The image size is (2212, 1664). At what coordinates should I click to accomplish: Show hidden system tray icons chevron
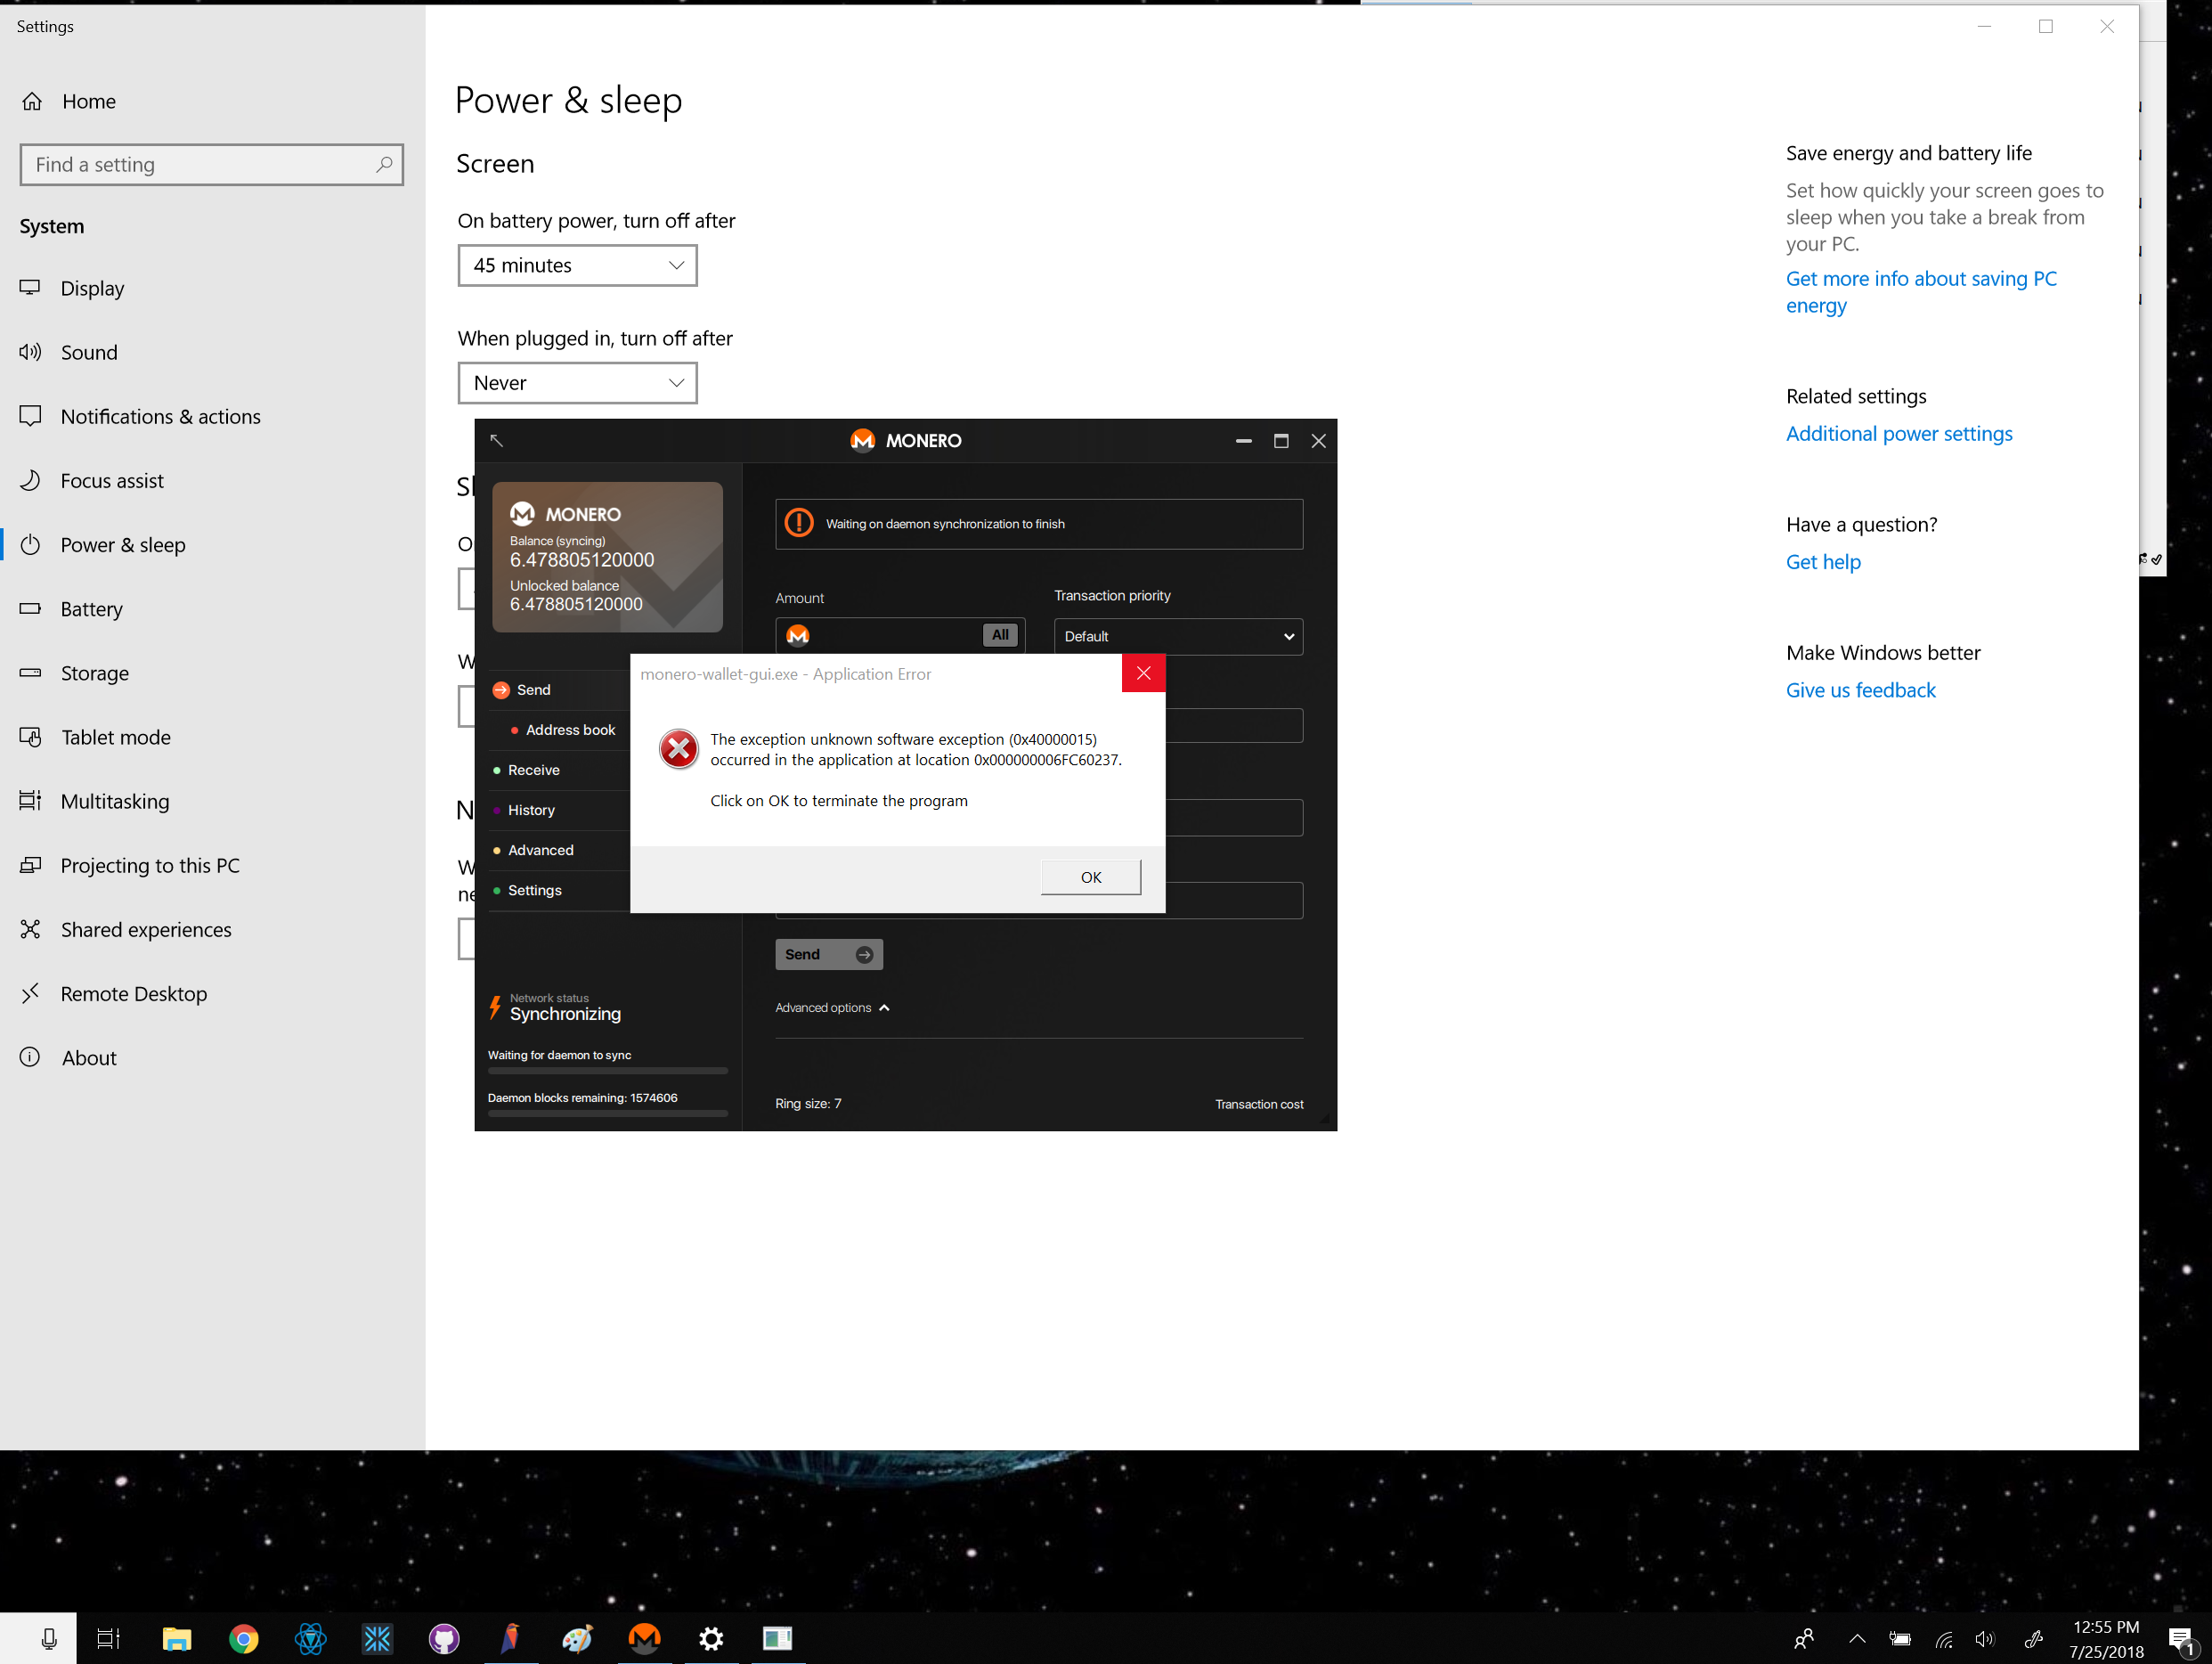1857,1638
